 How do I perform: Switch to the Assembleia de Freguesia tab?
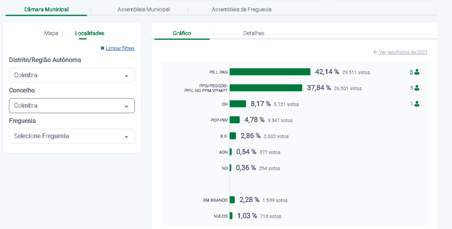tap(241, 9)
